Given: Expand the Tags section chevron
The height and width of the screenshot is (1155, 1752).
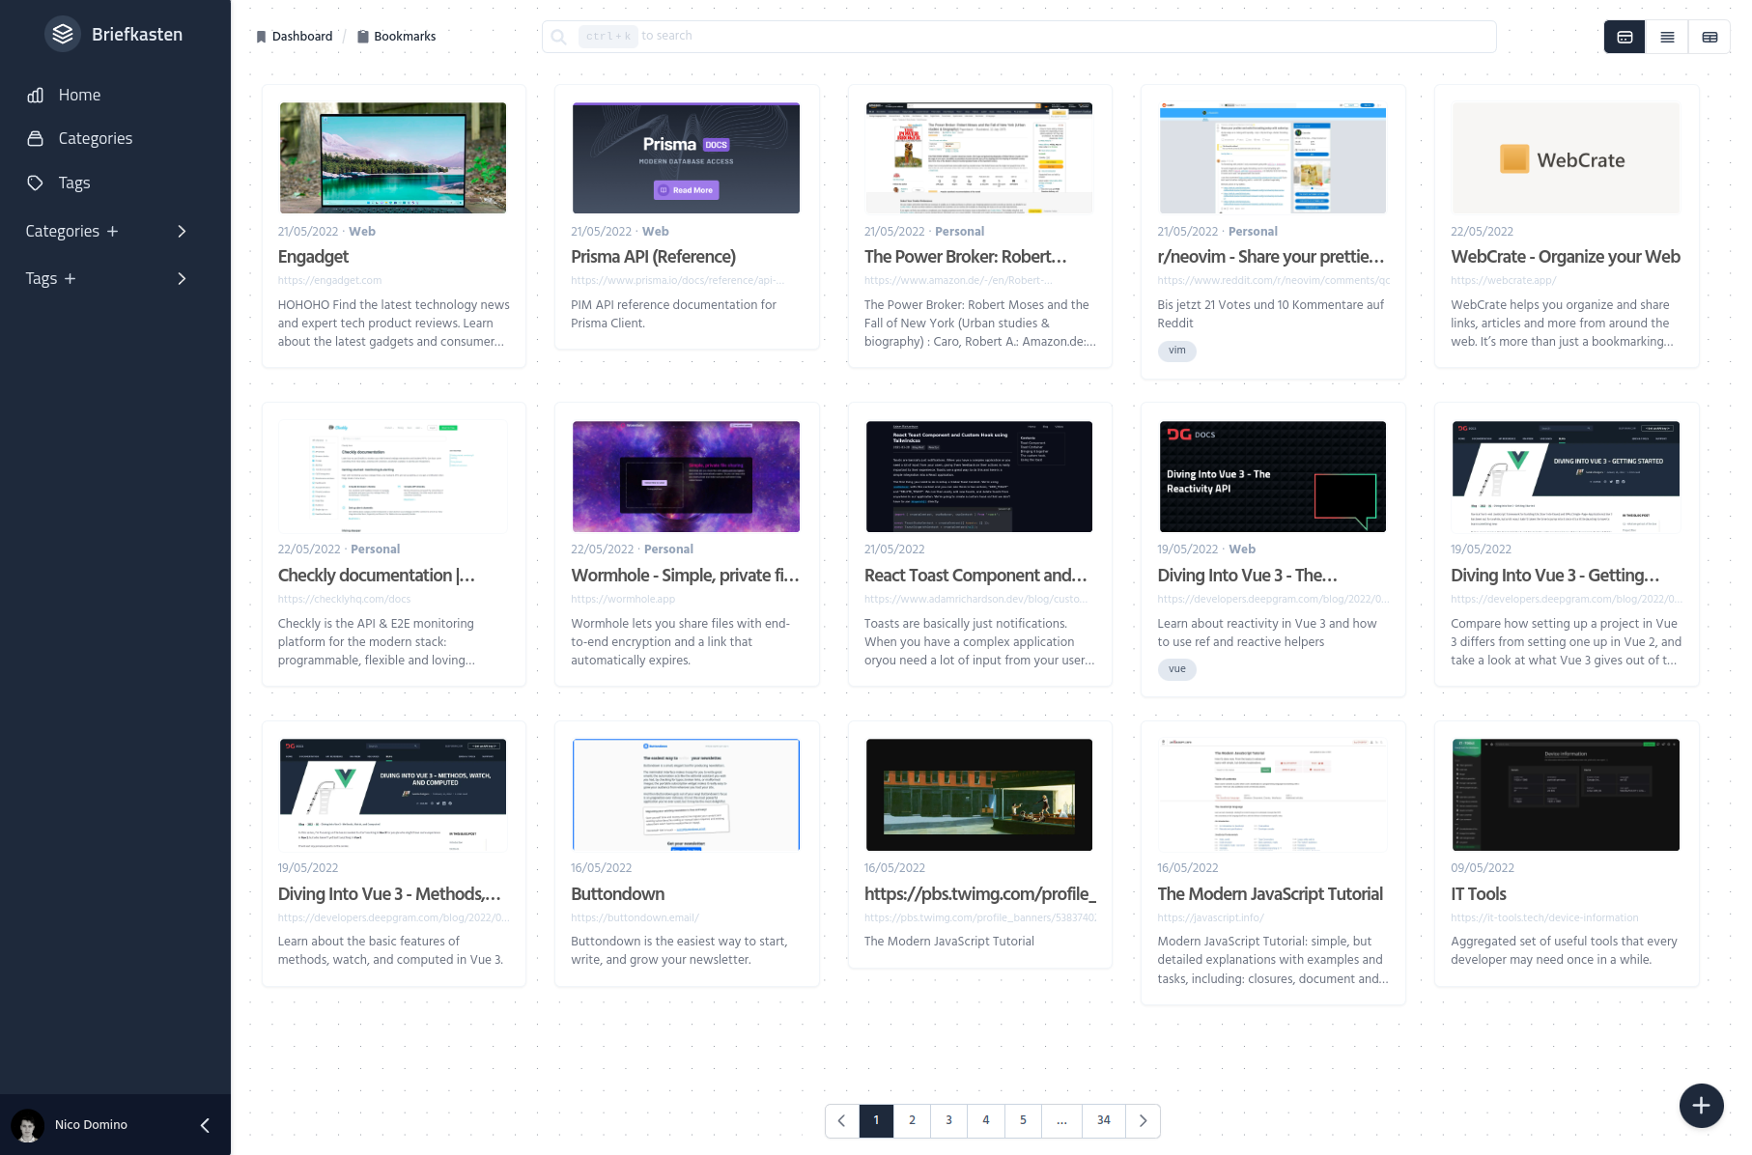Looking at the screenshot, I should [182, 278].
